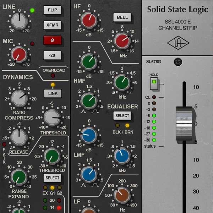
Task: Toggle the HF BELL button
Action: point(122,17)
